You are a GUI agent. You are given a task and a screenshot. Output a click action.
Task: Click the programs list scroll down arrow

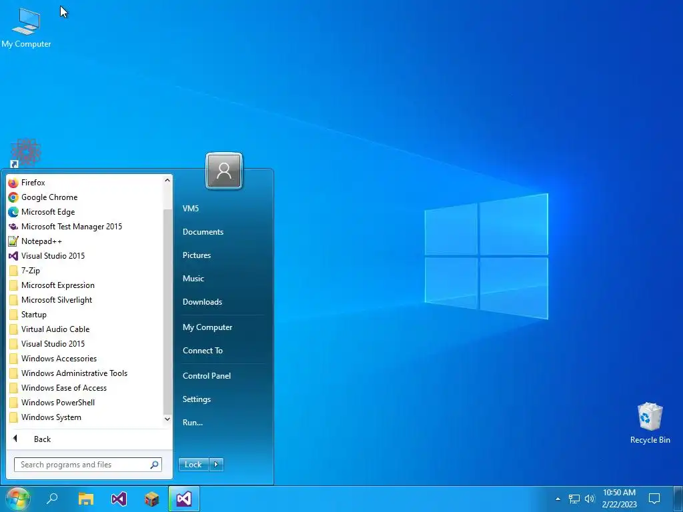coord(167,419)
